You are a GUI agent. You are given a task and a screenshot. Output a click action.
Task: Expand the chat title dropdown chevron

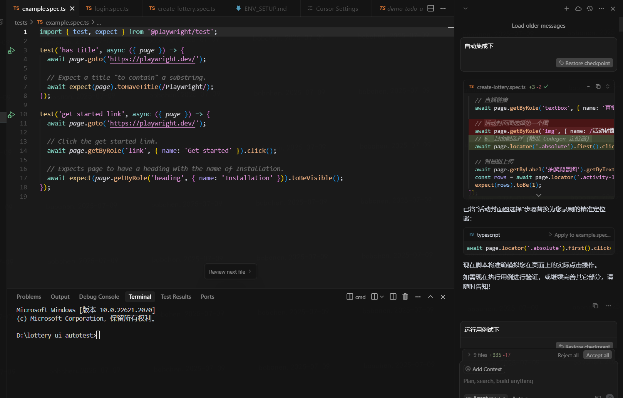(465, 8)
